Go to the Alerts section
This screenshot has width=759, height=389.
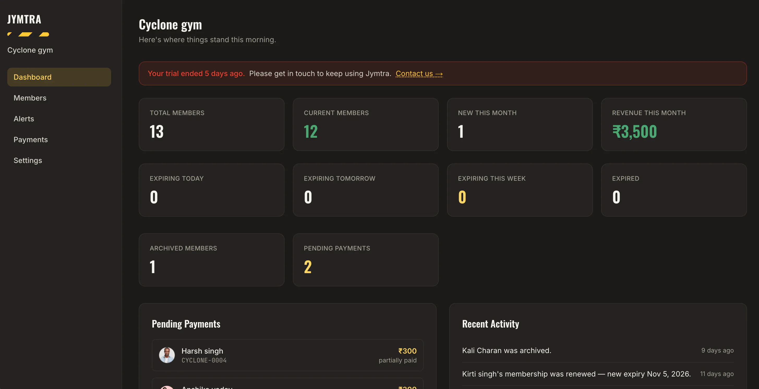pyautogui.click(x=59, y=119)
